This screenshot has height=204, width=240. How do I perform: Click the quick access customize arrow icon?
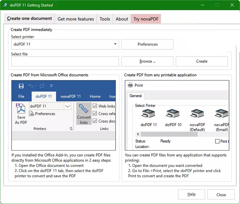tap(51, 86)
